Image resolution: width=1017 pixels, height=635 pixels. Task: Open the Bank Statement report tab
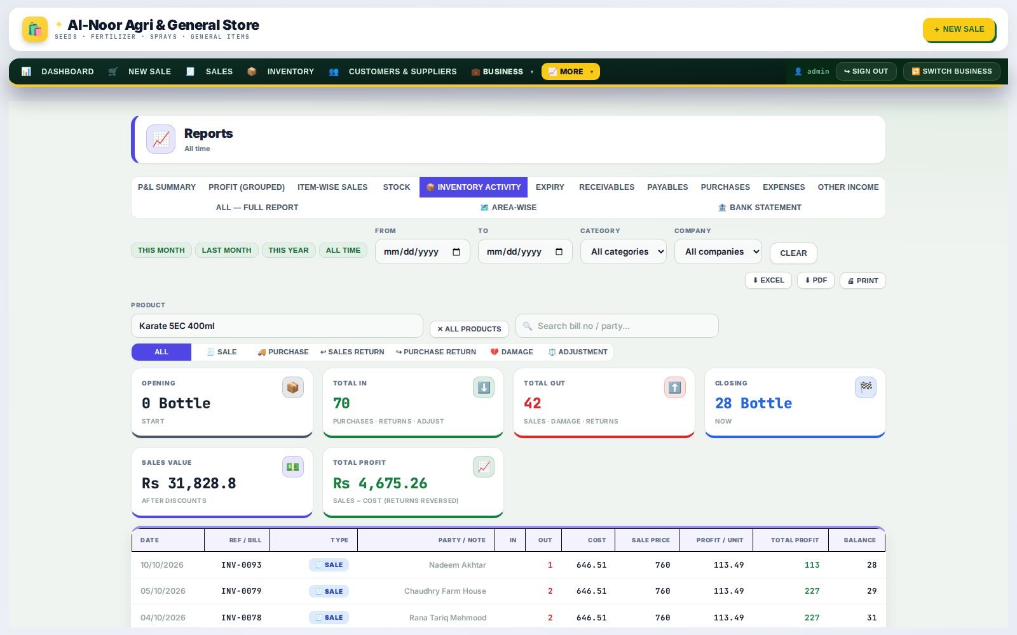click(760, 208)
